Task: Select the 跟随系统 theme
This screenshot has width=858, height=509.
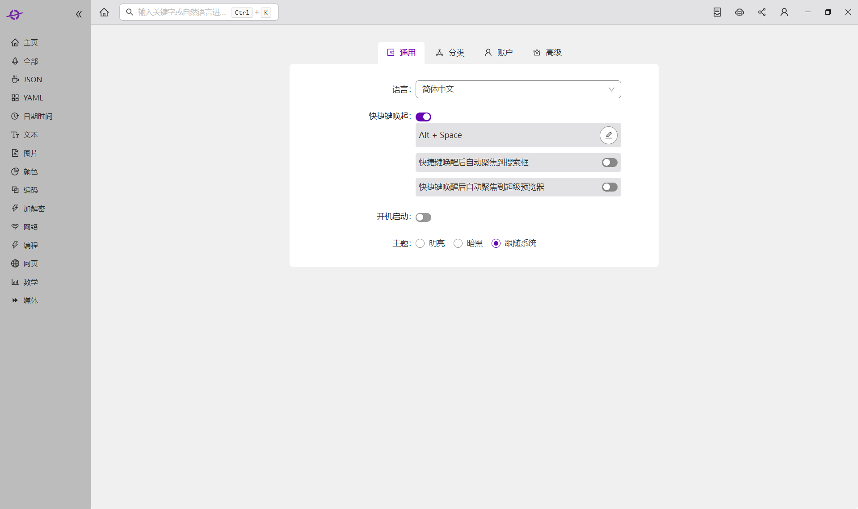Action: tap(496, 243)
